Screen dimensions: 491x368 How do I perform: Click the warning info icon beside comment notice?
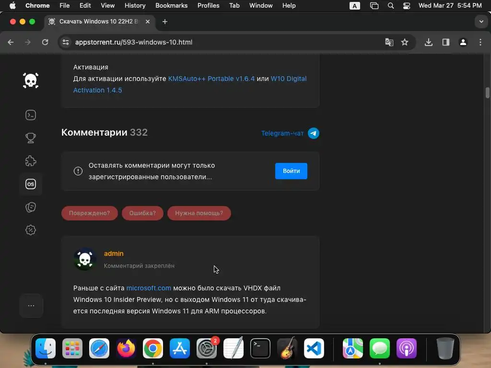(x=78, y=171)
